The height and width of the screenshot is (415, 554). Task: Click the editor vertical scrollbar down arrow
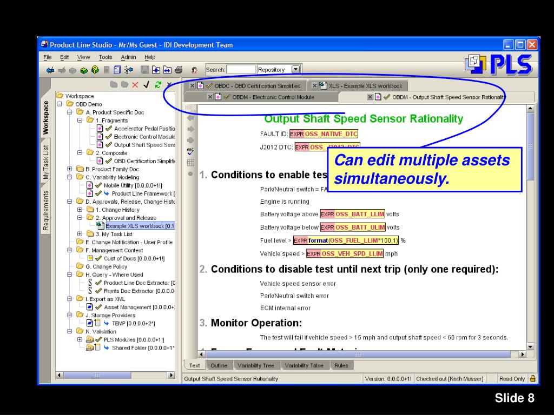pos(530,346)
